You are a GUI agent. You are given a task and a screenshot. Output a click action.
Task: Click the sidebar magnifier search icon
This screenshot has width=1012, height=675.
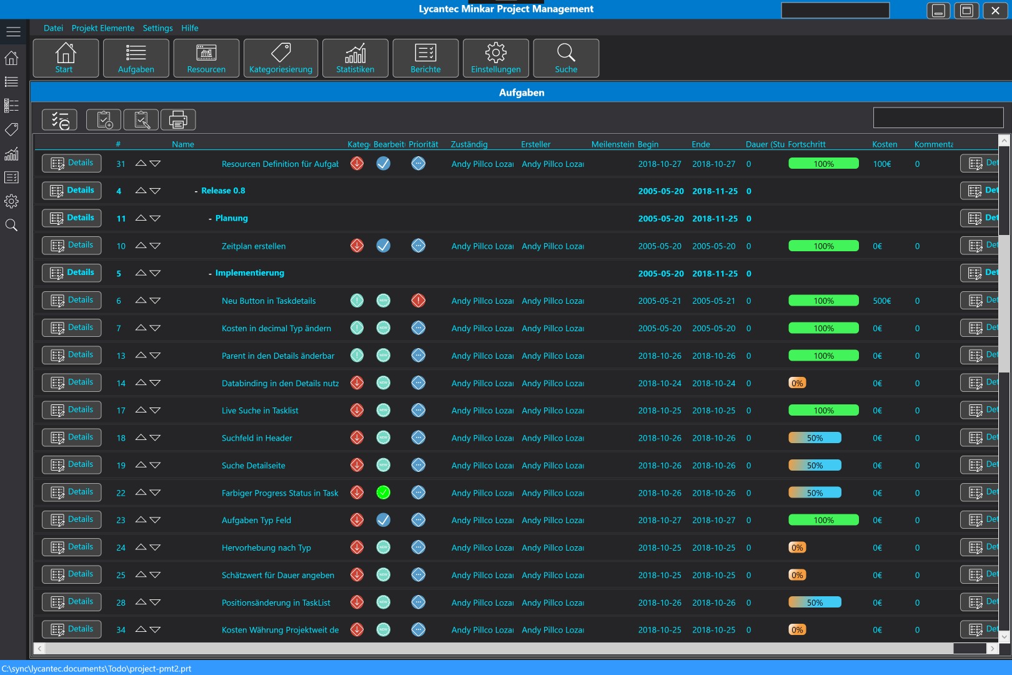pos(11,225)
